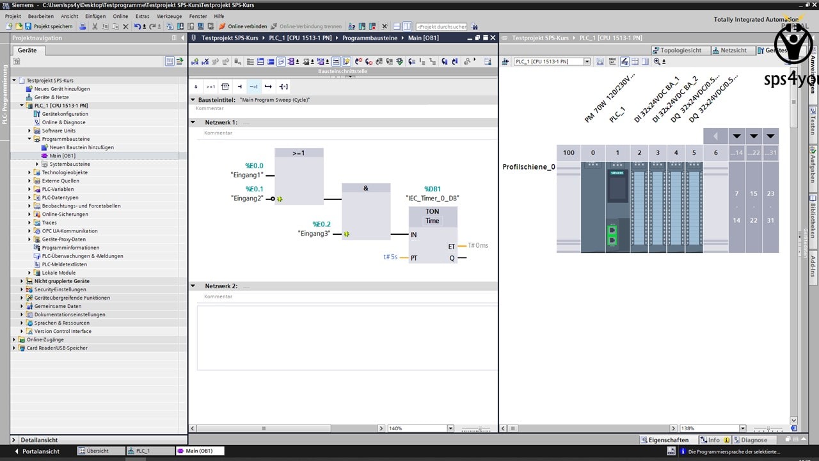
Task: Toggle the favorites display icon with star
Action: tap(346, 61)
